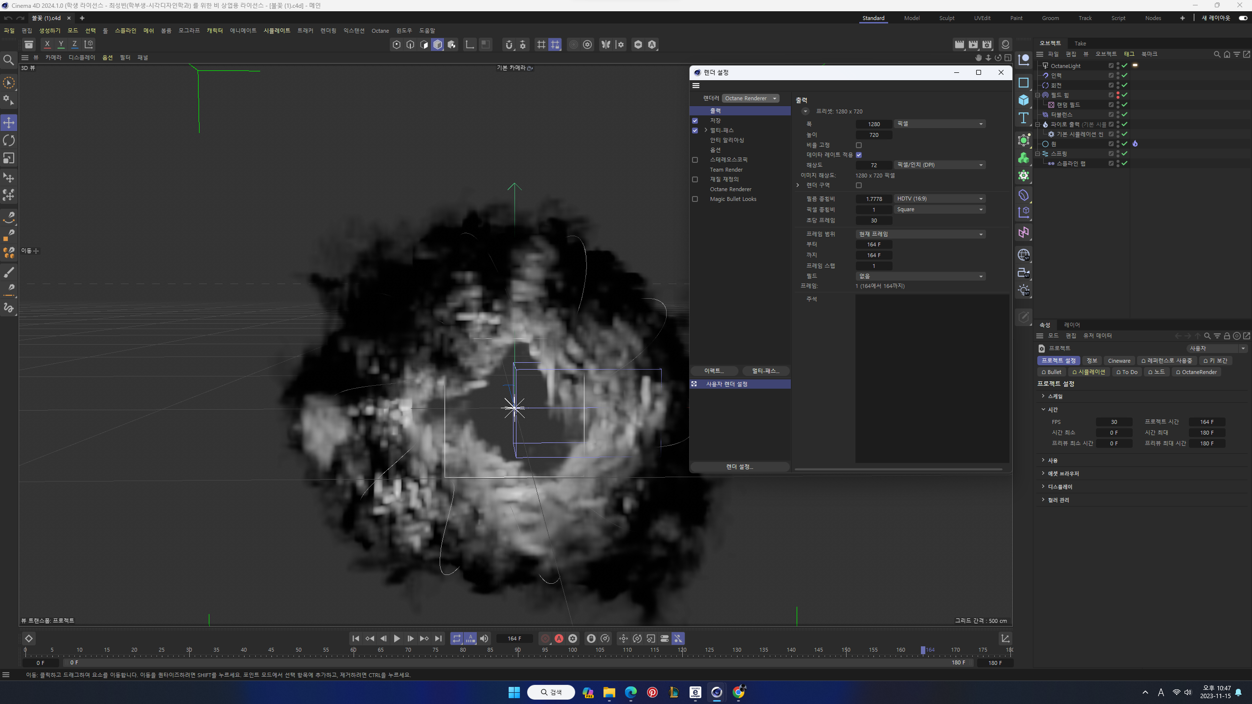This screenshot has width=1252, height=704.
Task: Click the render to picture viewer clapboard icon
Action: 973,44
